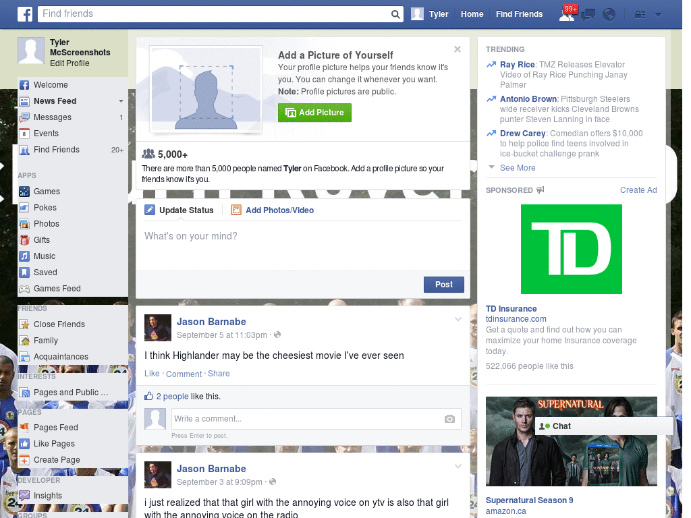Click the green Add Picture button

(314, 113)
